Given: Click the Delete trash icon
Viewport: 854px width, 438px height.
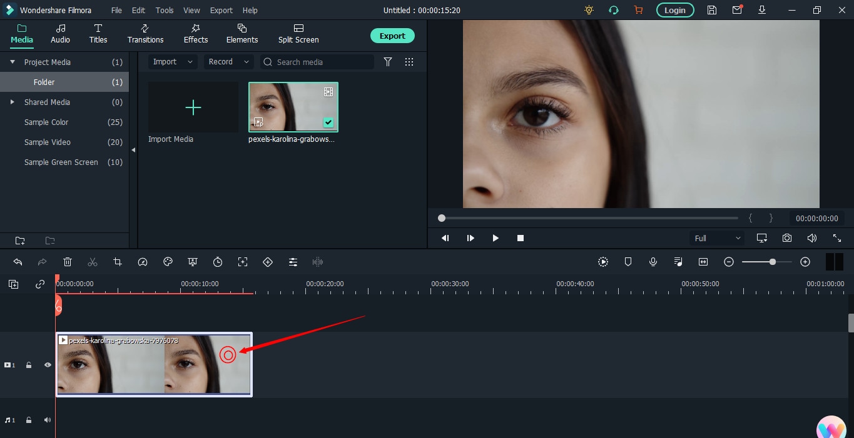Looking at the screenshot, I should click(68, 262).
